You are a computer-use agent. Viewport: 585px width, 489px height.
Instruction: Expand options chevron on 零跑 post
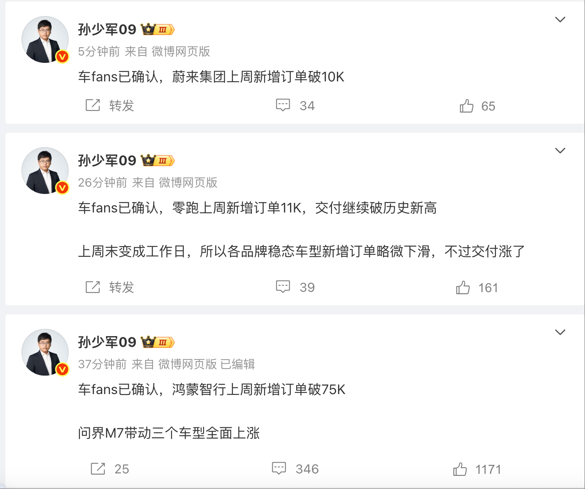point(560,151)
